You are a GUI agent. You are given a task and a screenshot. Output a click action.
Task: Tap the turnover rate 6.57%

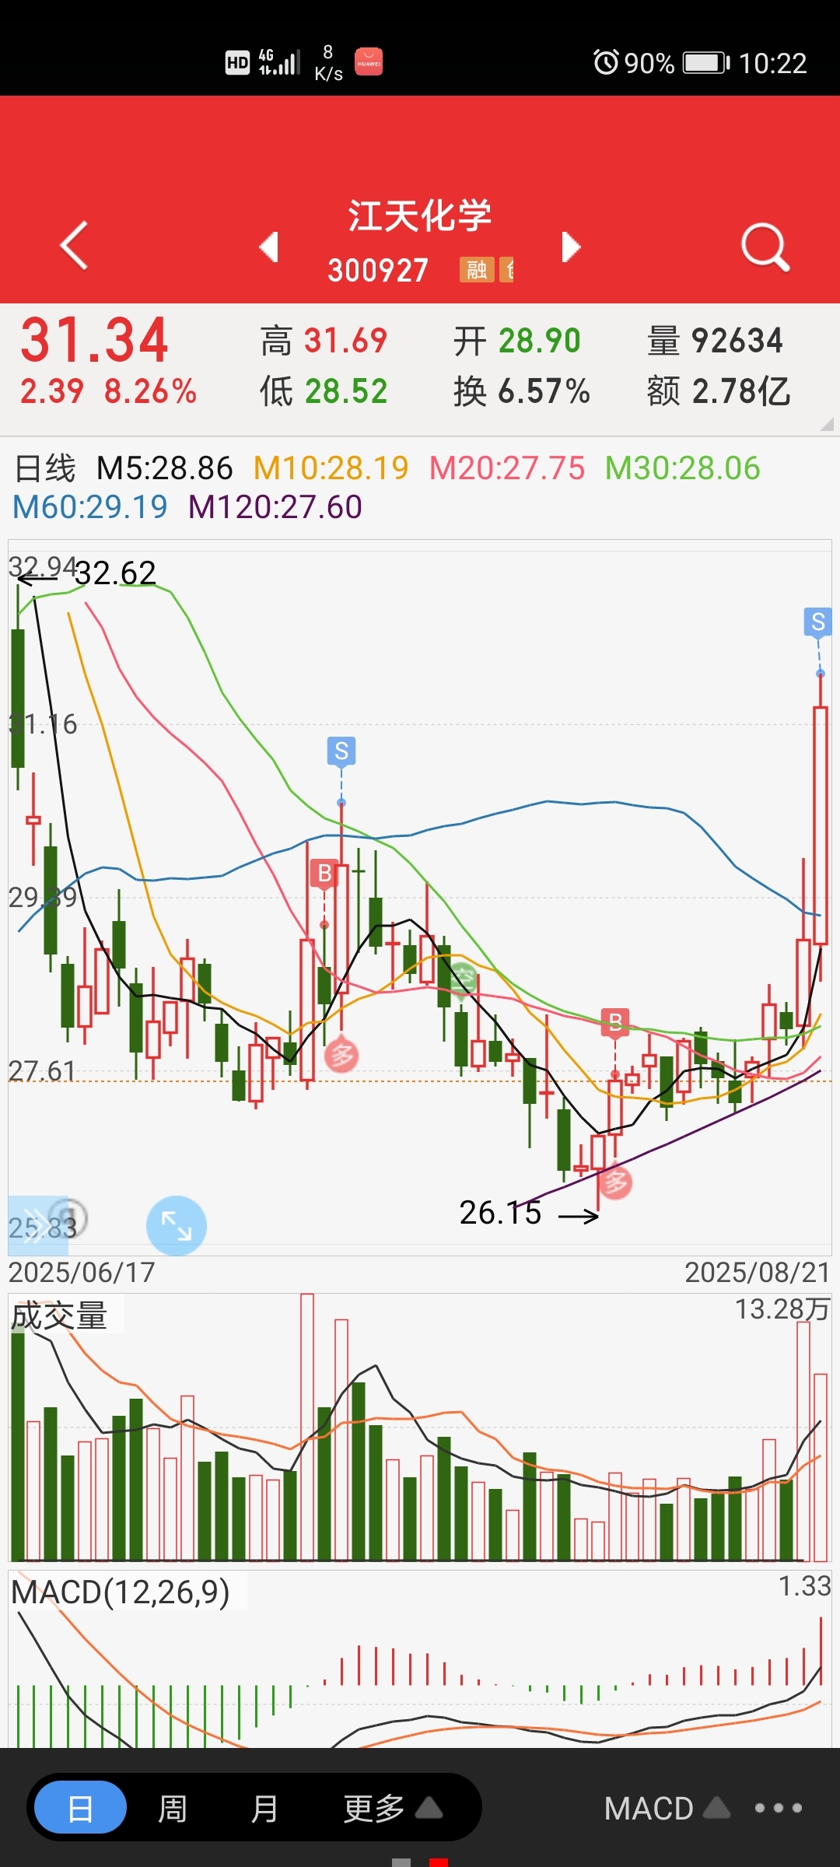click(544, 391)
